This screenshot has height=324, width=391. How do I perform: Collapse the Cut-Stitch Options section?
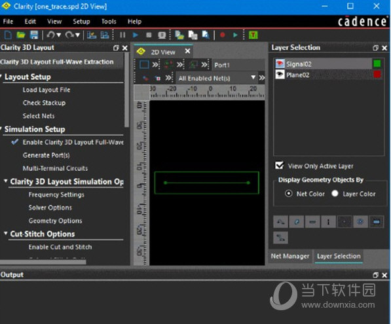(x=5, y=233)
